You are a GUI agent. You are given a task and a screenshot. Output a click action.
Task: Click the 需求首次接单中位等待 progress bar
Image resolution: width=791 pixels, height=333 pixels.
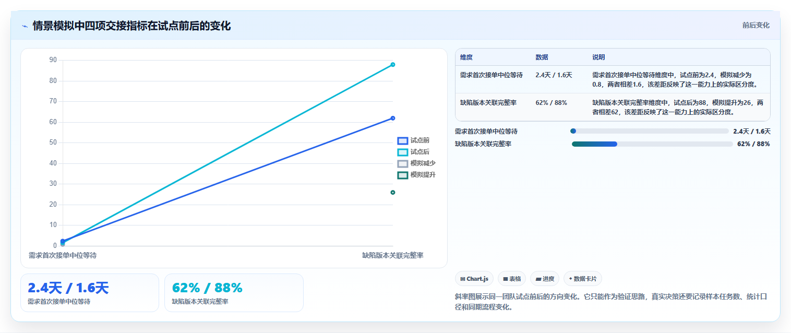pyautogui.click(x=650, y=132)
